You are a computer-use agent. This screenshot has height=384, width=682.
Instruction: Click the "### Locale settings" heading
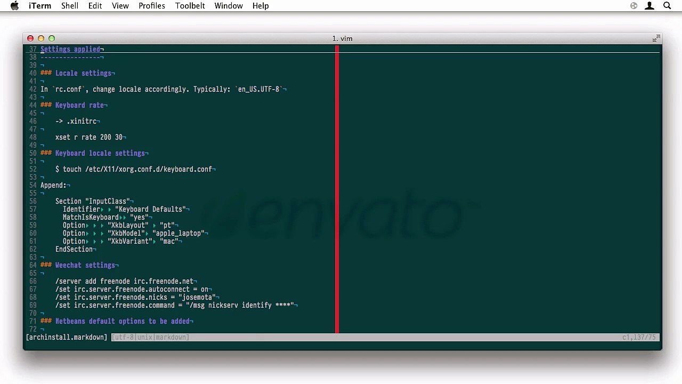pyautogui.click(x=76, y=73)
